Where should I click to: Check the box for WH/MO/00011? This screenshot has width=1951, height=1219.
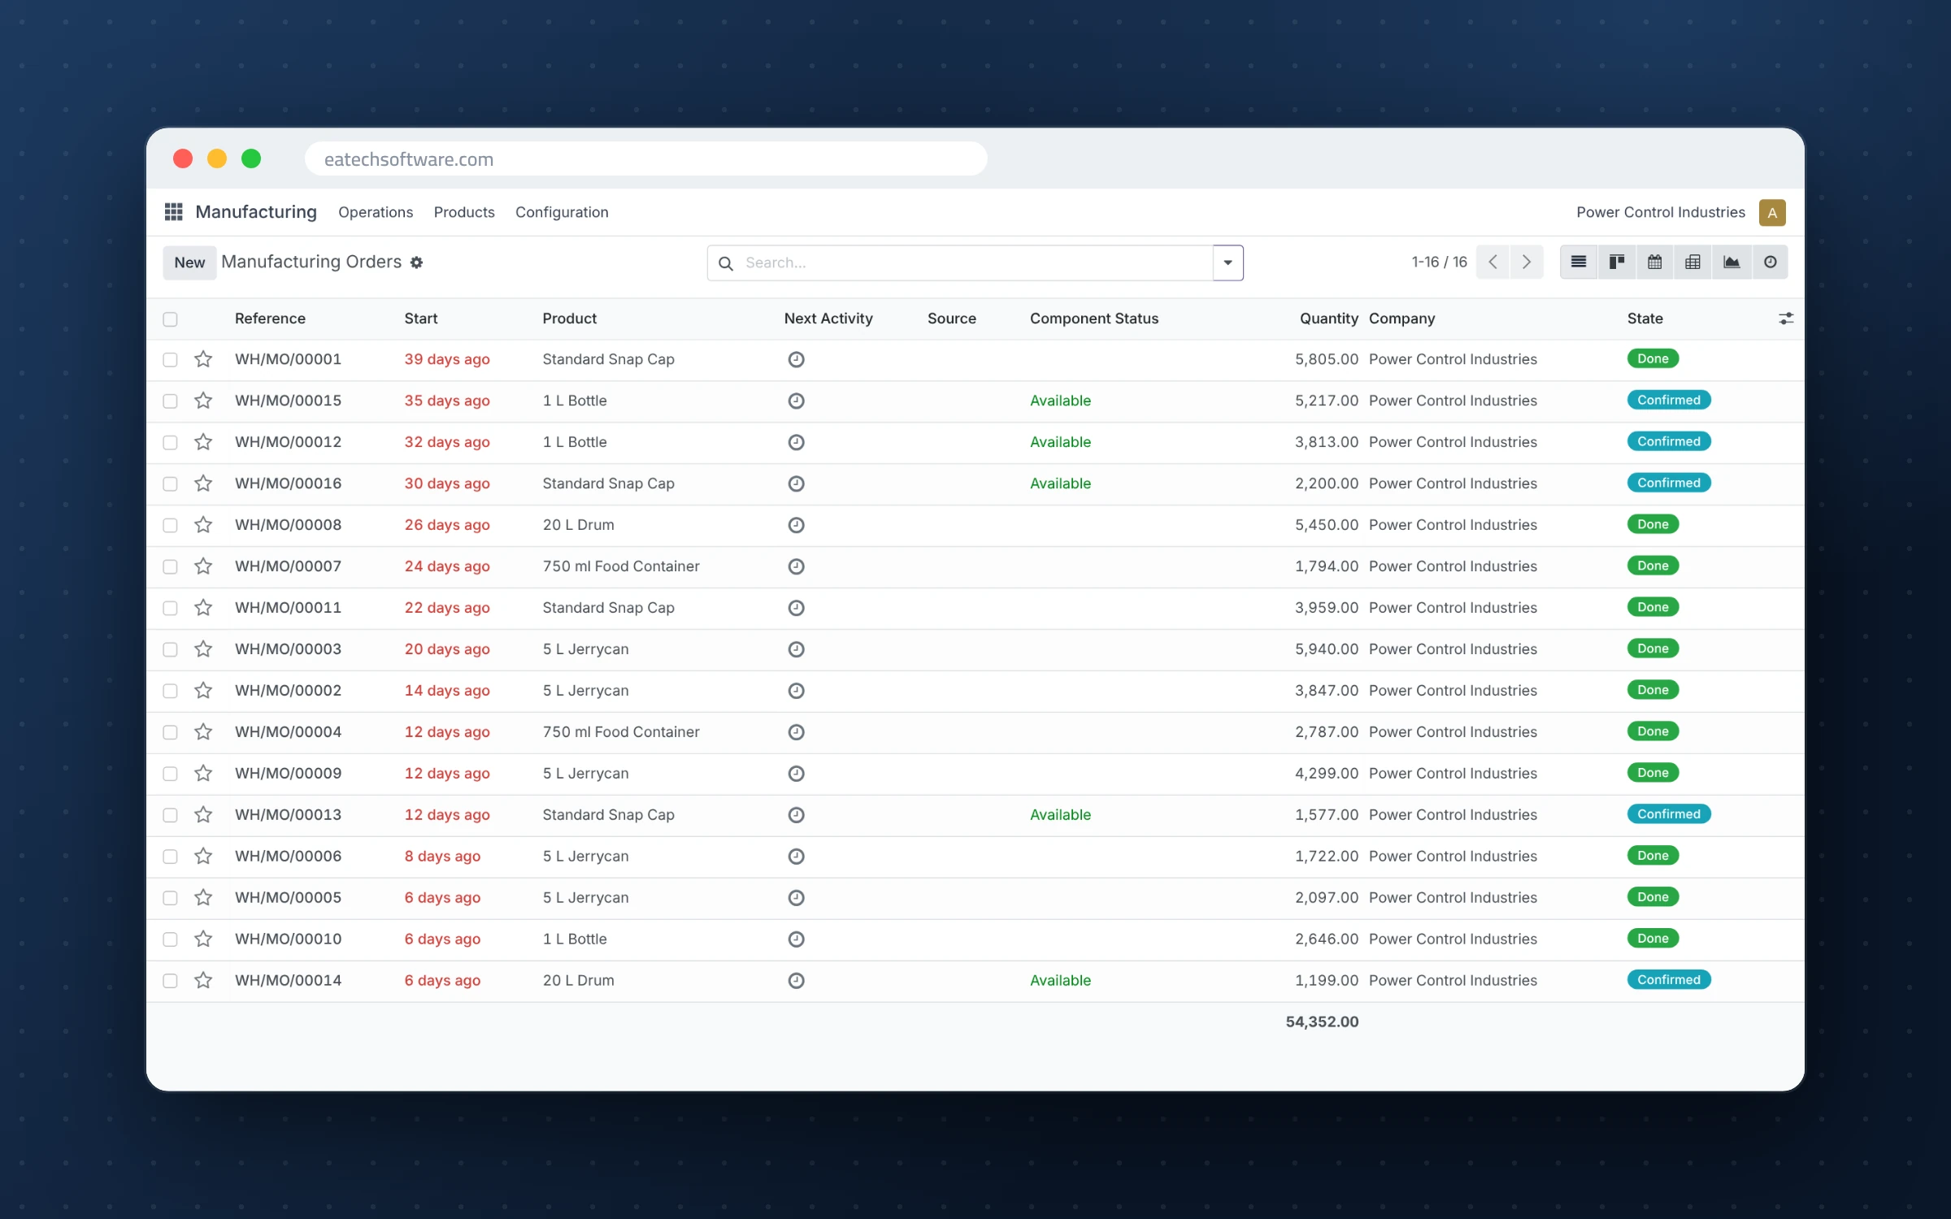click(x=170, y=609)
